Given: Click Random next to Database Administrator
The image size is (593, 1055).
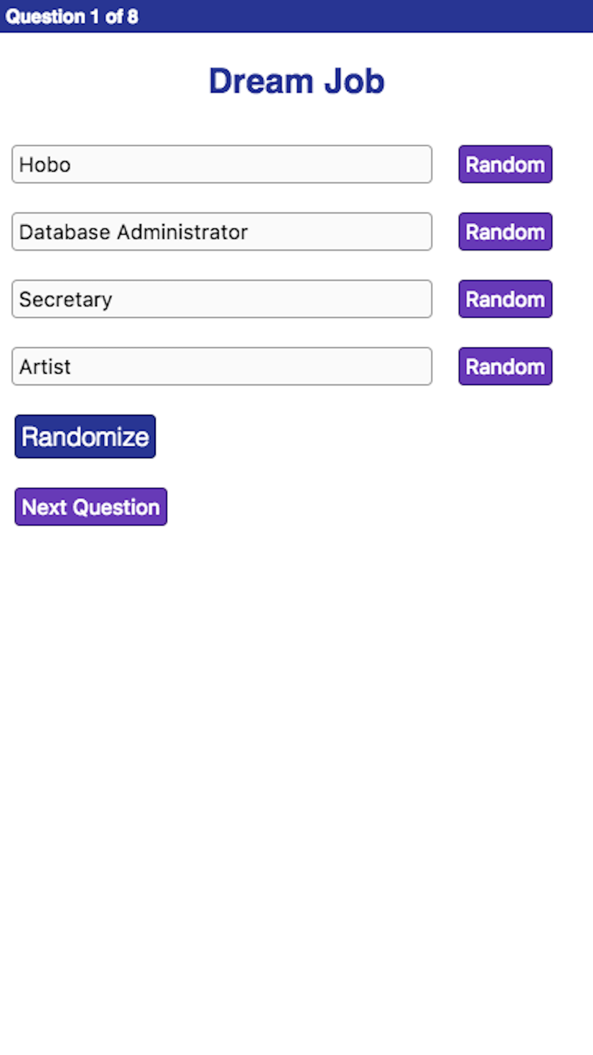Looking at the screenshot, I should click(505, 231).
